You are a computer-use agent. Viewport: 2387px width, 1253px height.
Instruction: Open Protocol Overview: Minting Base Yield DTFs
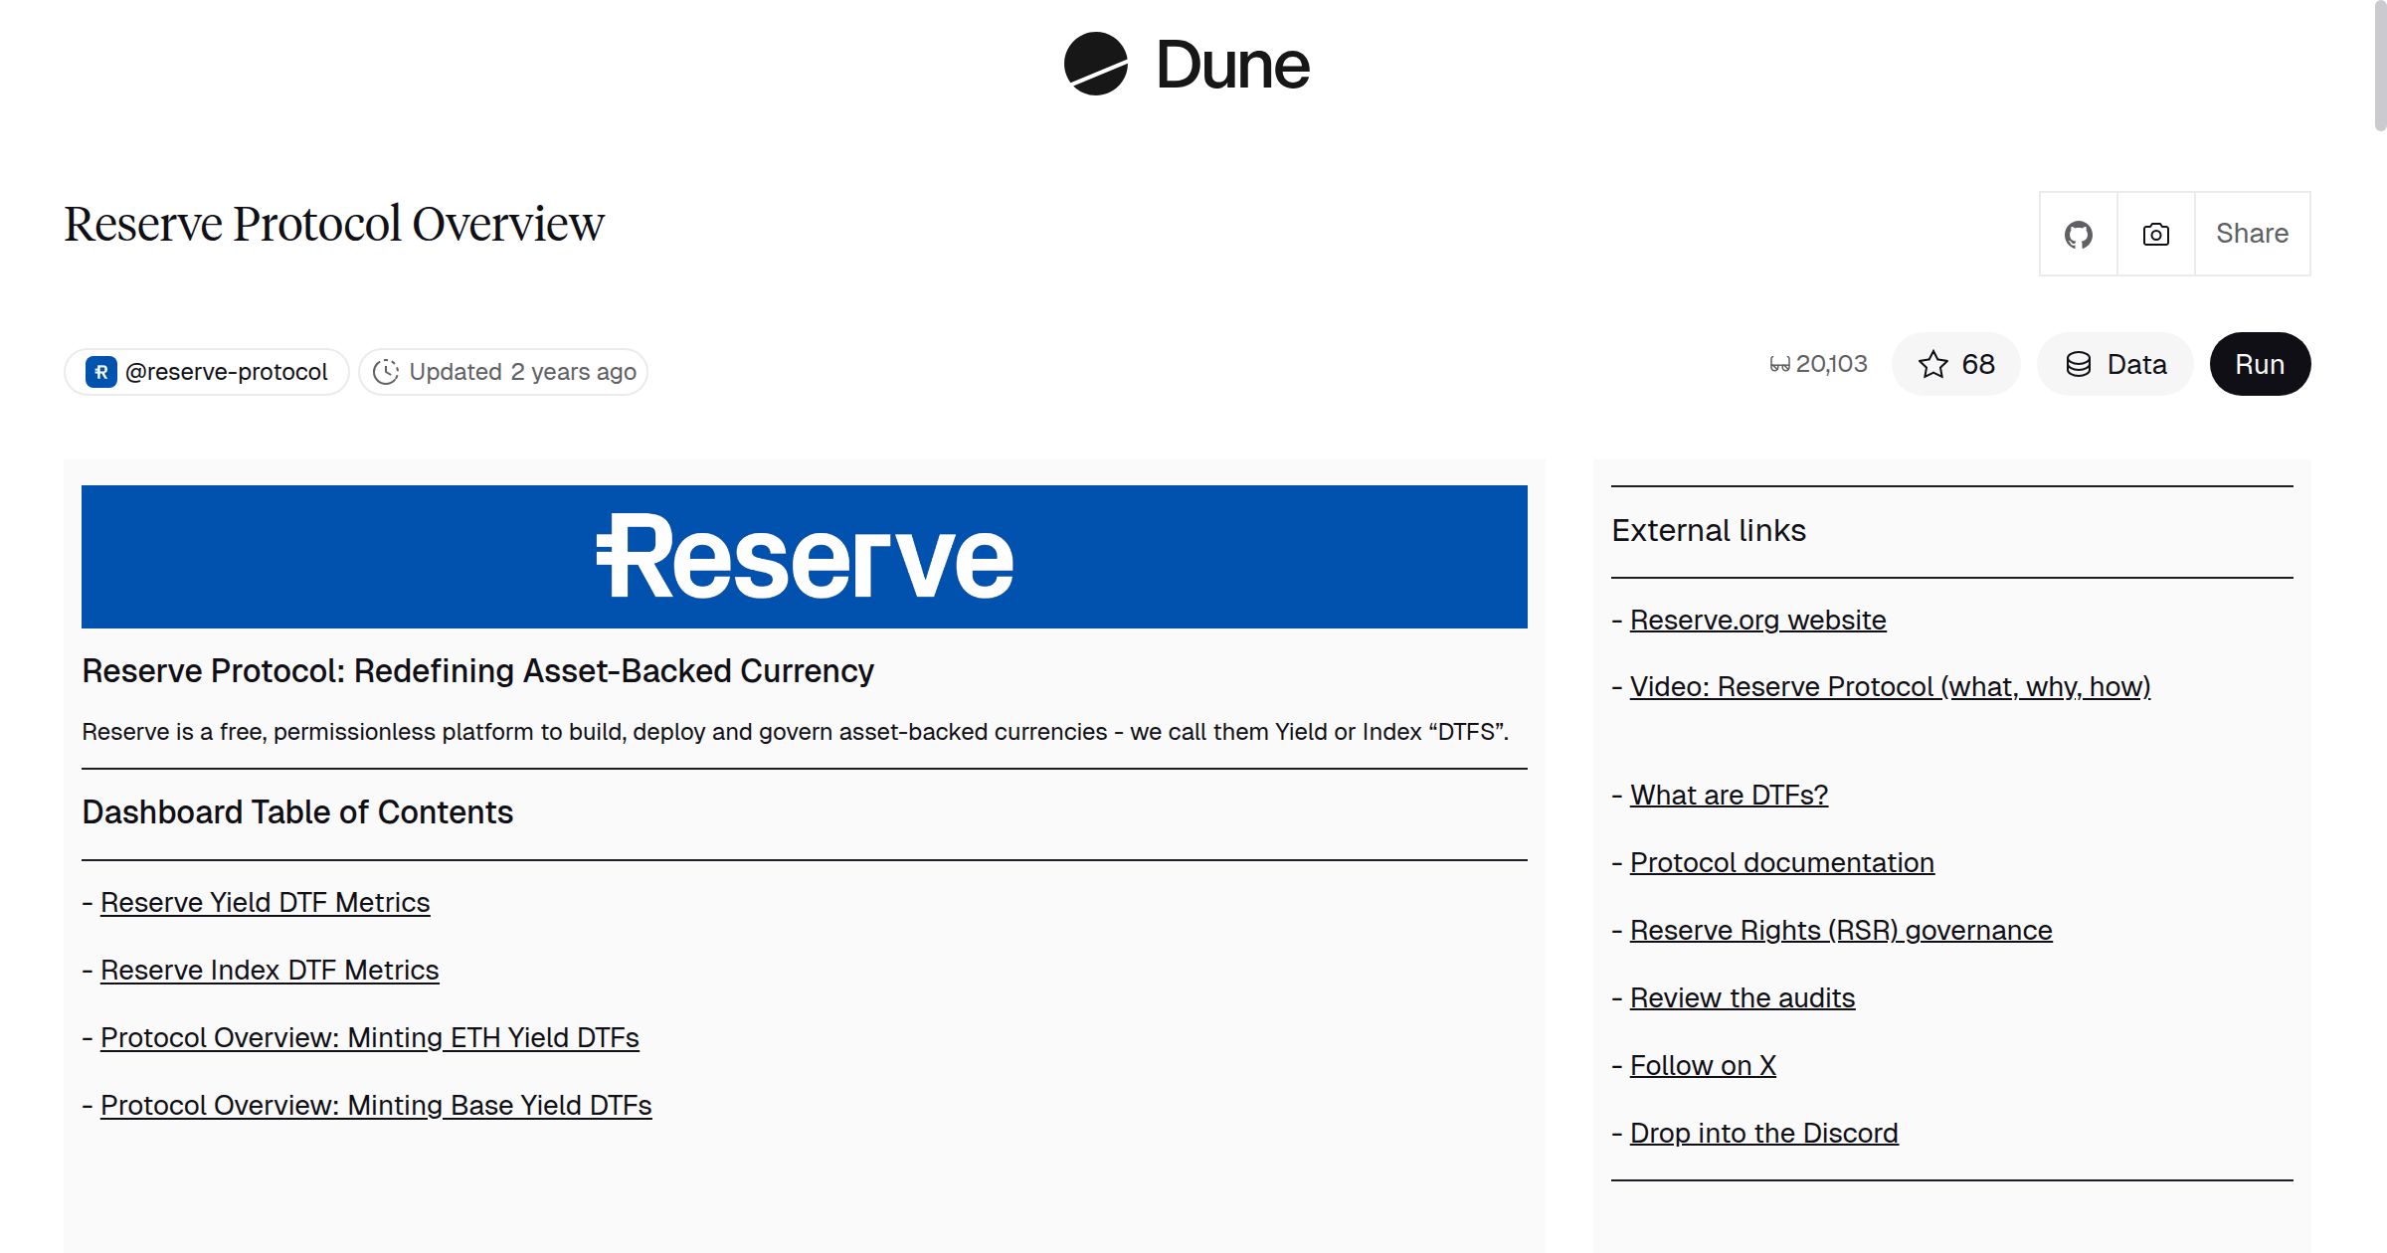(376, 1105)
